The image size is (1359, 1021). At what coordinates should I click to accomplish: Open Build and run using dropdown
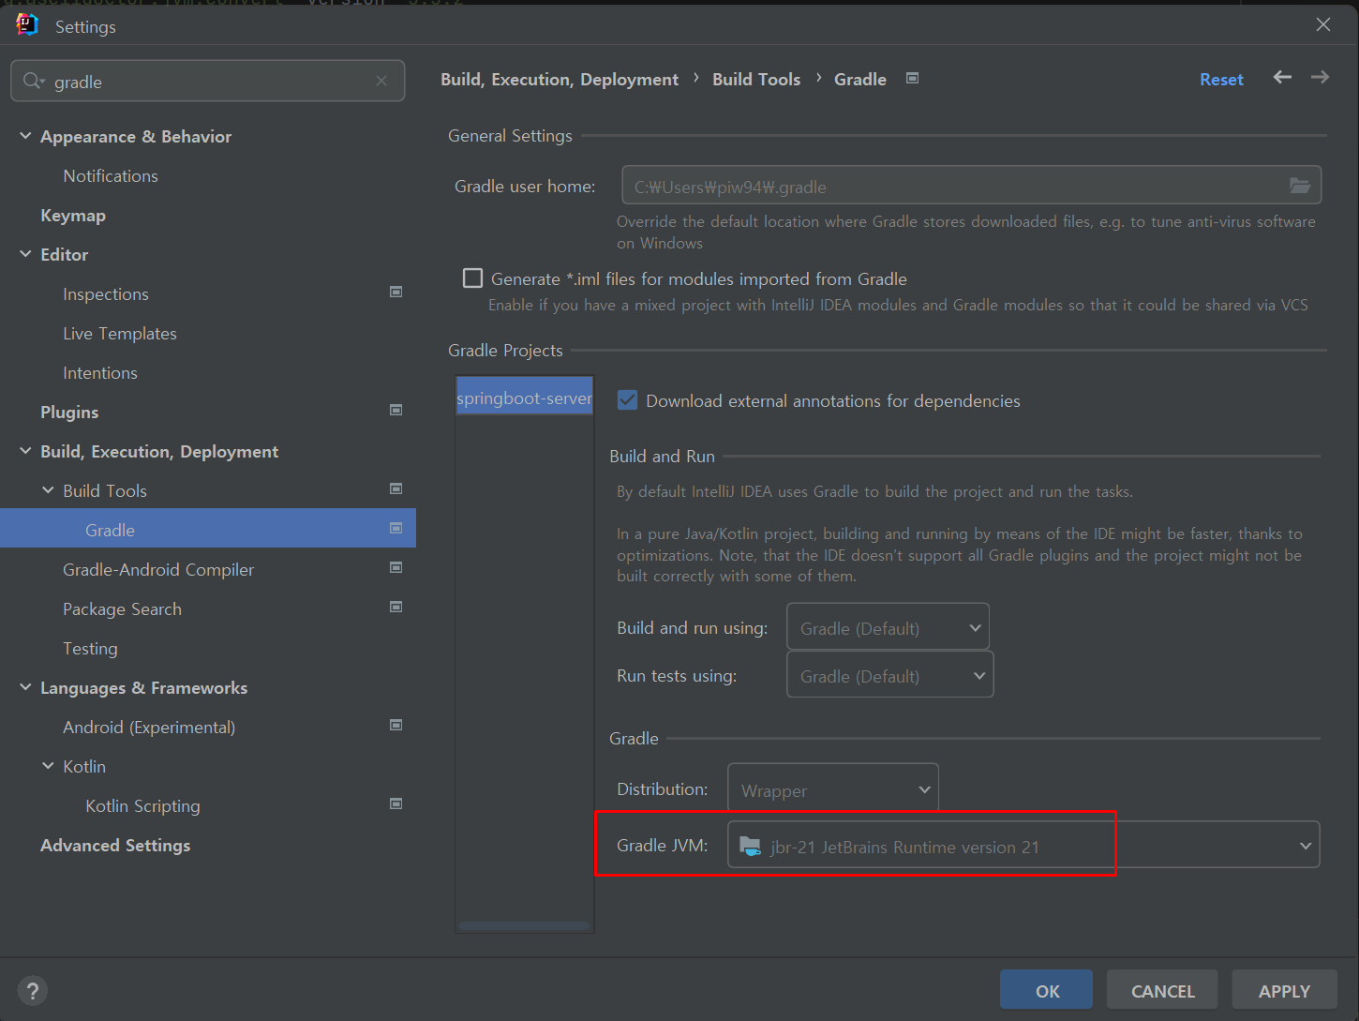pyautogui.click(x=888, y=628)
